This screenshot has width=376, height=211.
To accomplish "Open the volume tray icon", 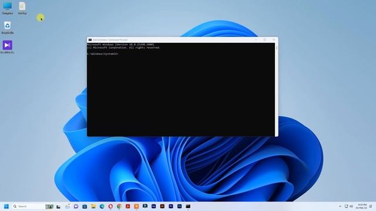I will [x=351, y=206].
